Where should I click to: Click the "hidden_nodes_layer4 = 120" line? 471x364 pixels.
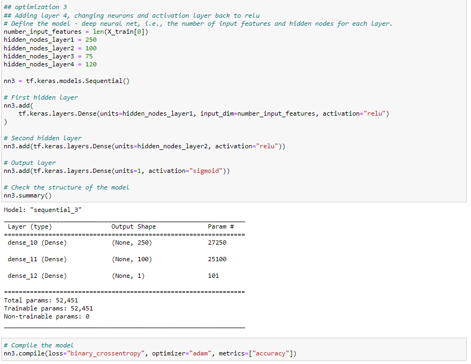tap(50, 65)
